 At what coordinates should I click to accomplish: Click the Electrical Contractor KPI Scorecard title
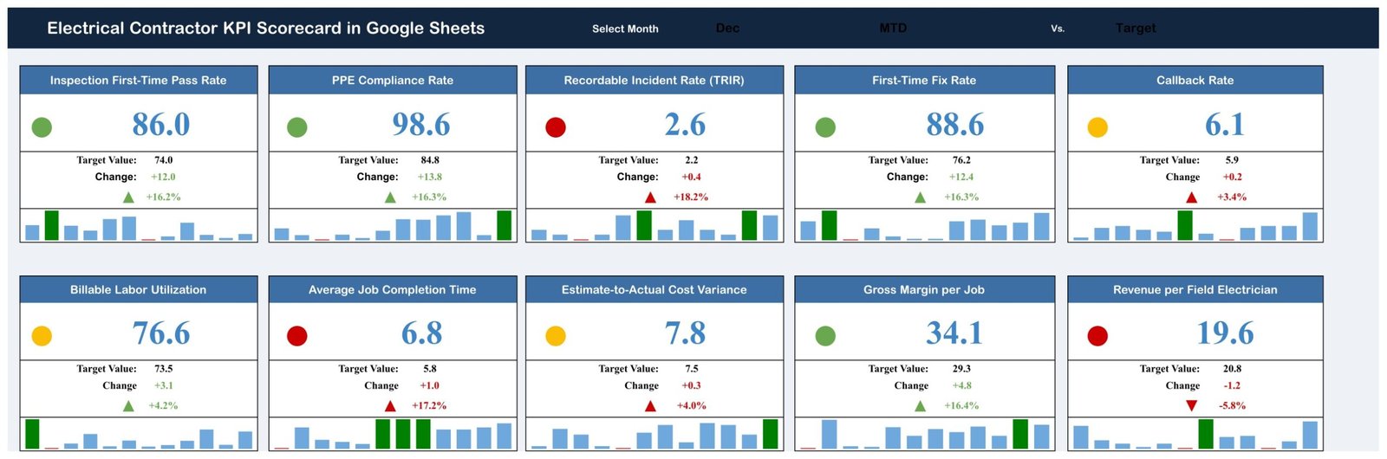click(x=265, y=28)
